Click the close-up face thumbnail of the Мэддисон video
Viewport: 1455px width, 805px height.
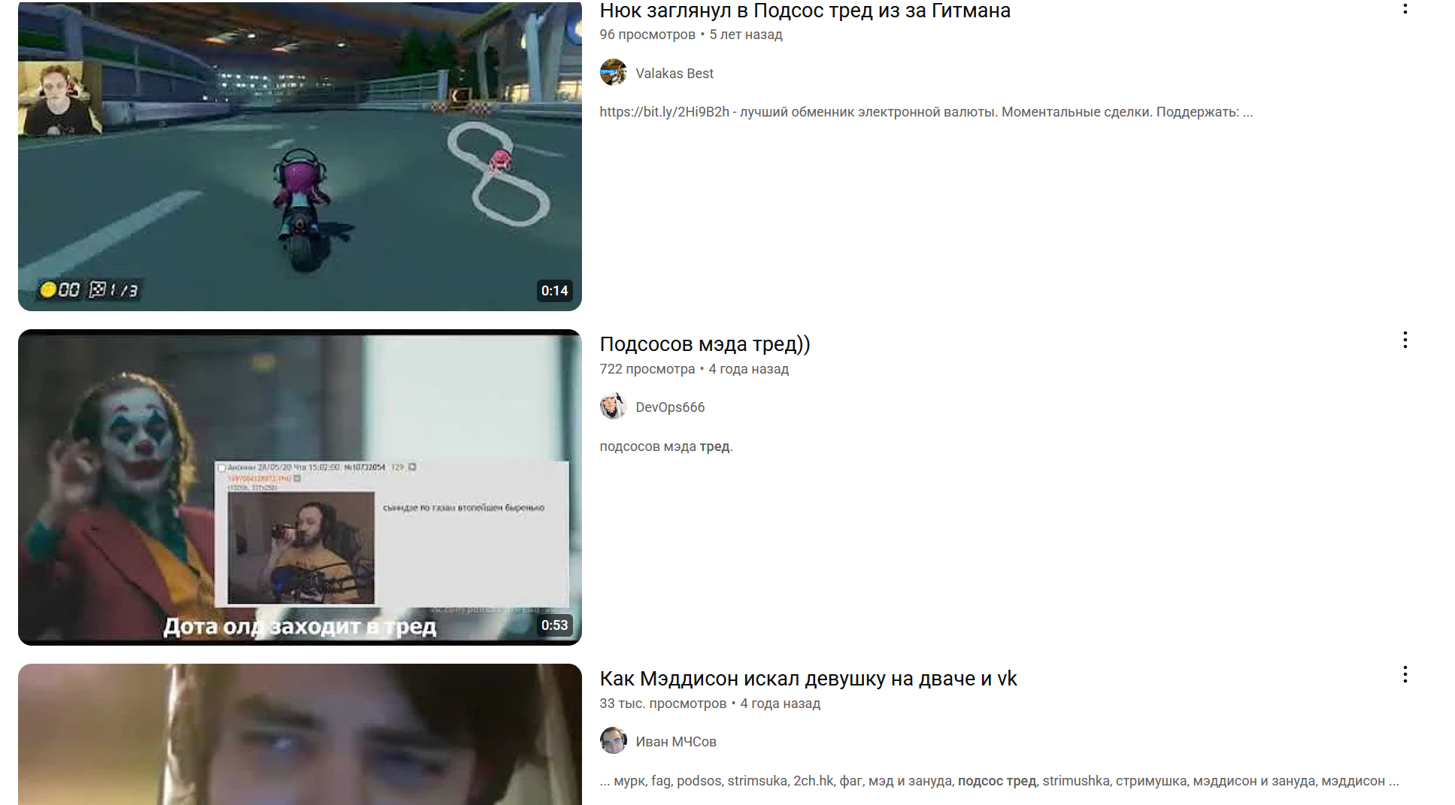[x=300, y=734]
